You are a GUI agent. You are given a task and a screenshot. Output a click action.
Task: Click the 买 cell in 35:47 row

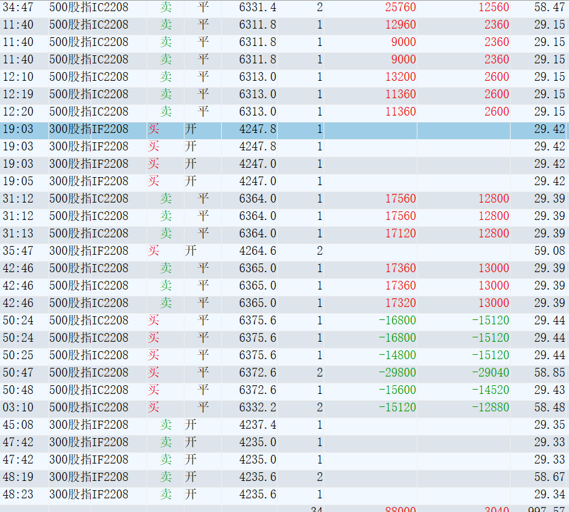153,251
